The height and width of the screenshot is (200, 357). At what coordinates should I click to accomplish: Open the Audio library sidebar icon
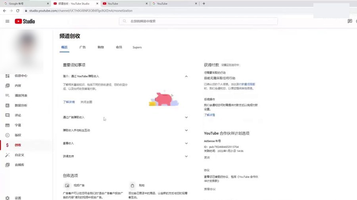pyautogui.click(x=7, y=165)
